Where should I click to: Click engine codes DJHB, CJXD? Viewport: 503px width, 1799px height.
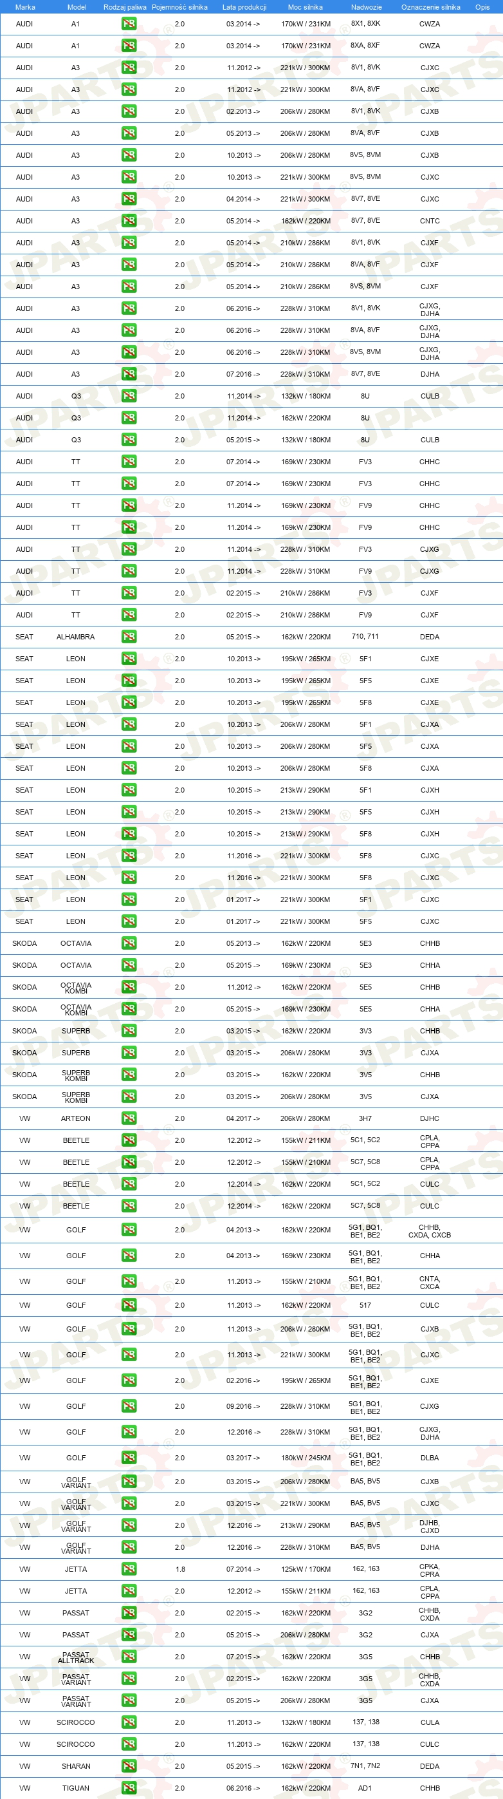[x=430, y=1526]
